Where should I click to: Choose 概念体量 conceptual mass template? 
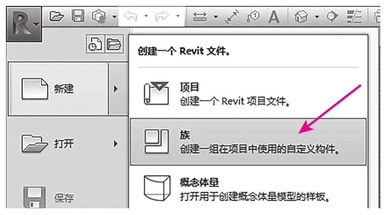248,189
